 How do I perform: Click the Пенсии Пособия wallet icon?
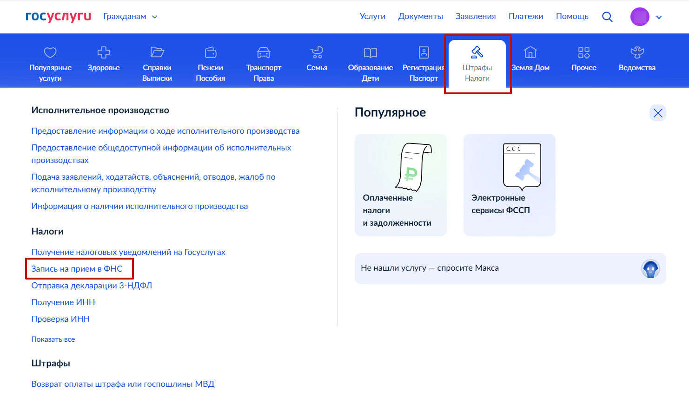(x=211, y=52)
